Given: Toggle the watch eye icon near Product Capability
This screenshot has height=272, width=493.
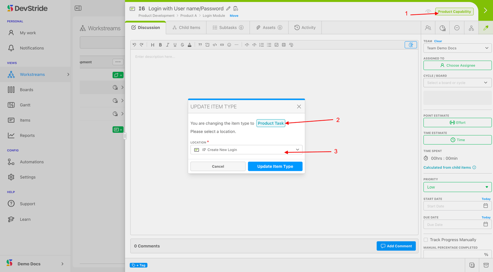Looking at the screenshot, I should click(428, 12).
